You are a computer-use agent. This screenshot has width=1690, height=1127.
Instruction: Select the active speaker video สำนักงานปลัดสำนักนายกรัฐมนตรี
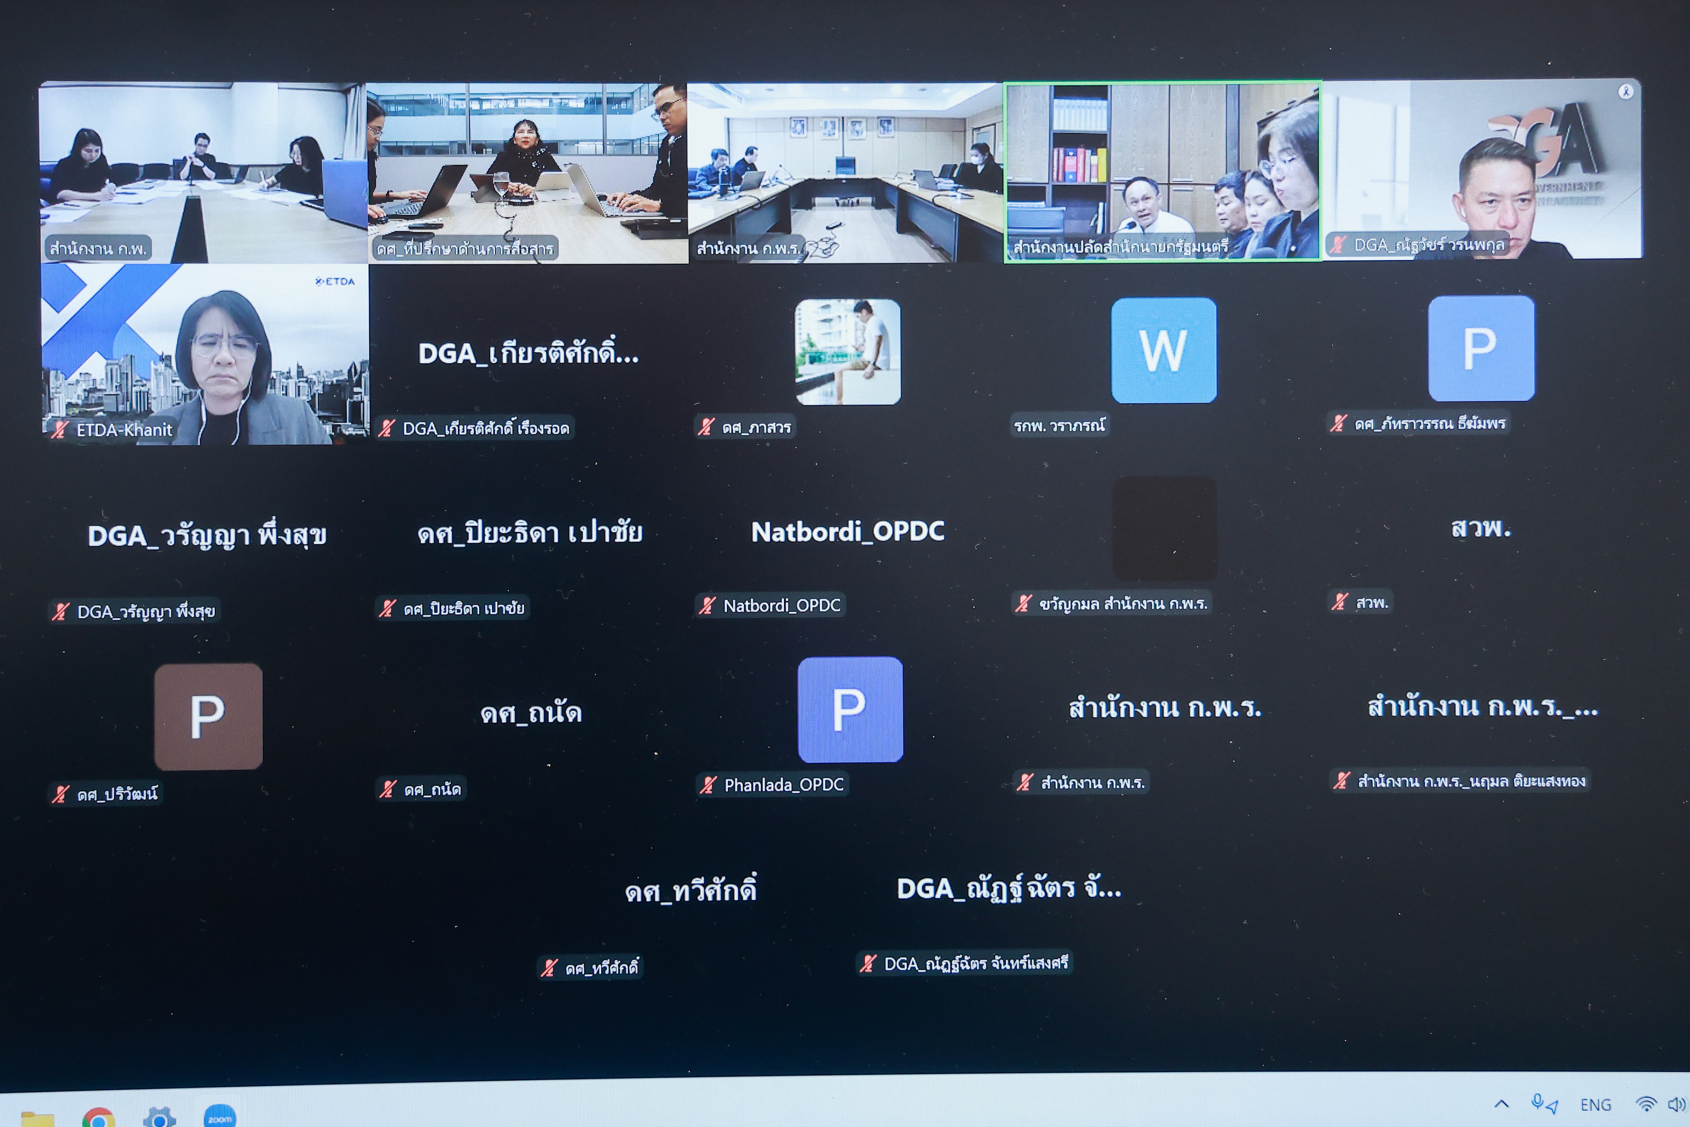[1162, 171]
